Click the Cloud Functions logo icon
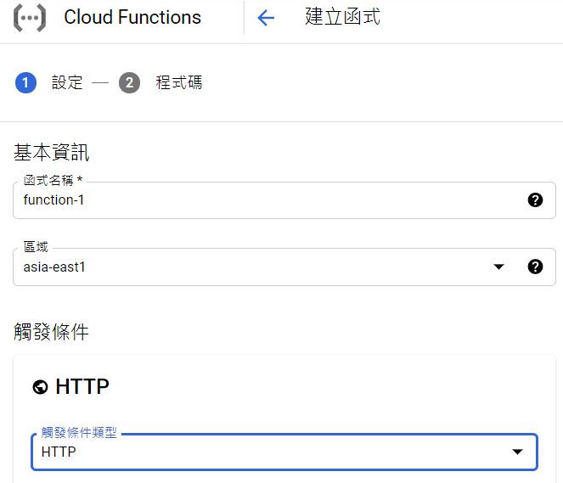 coord(30,18)
